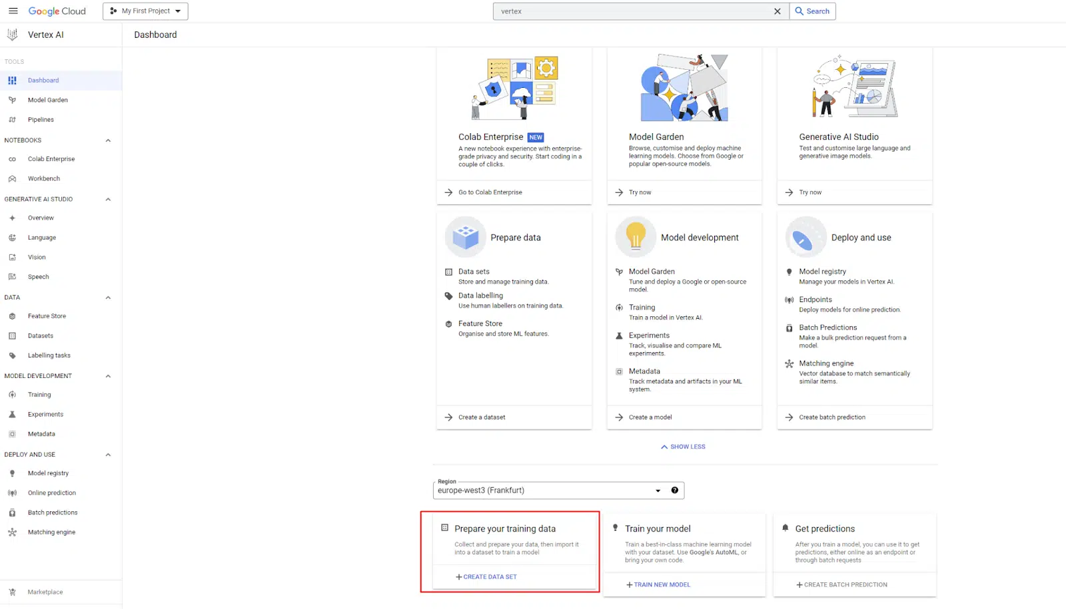
Task: Click the Vertex AI logo icon
Action: pos(12,35)
